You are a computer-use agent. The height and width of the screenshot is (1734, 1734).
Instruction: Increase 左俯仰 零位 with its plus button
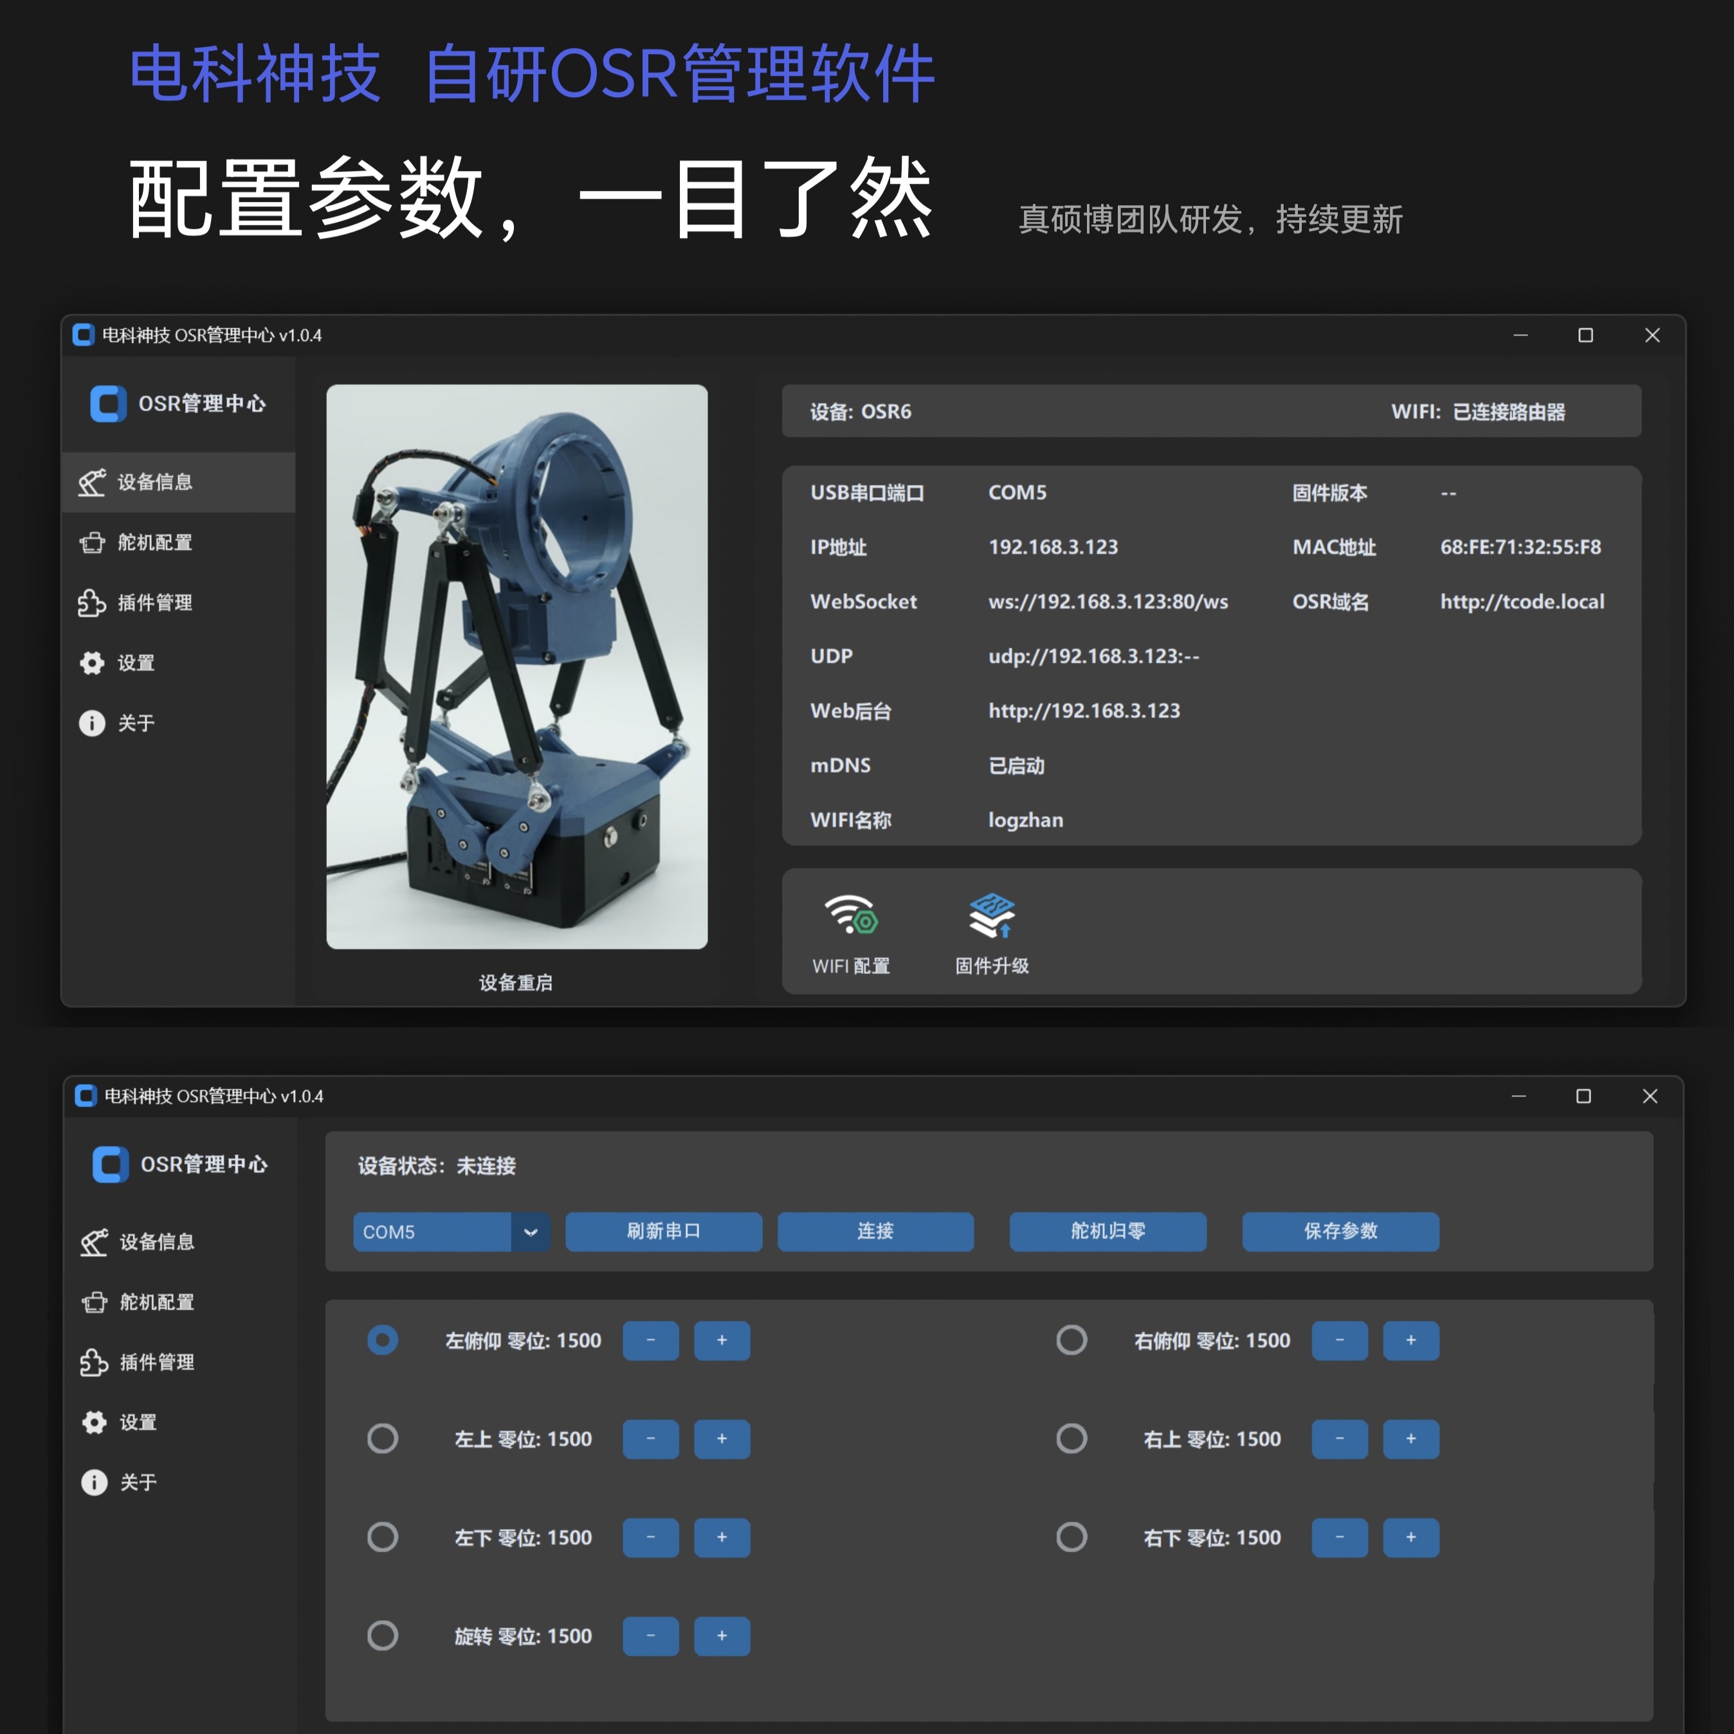722,1341
